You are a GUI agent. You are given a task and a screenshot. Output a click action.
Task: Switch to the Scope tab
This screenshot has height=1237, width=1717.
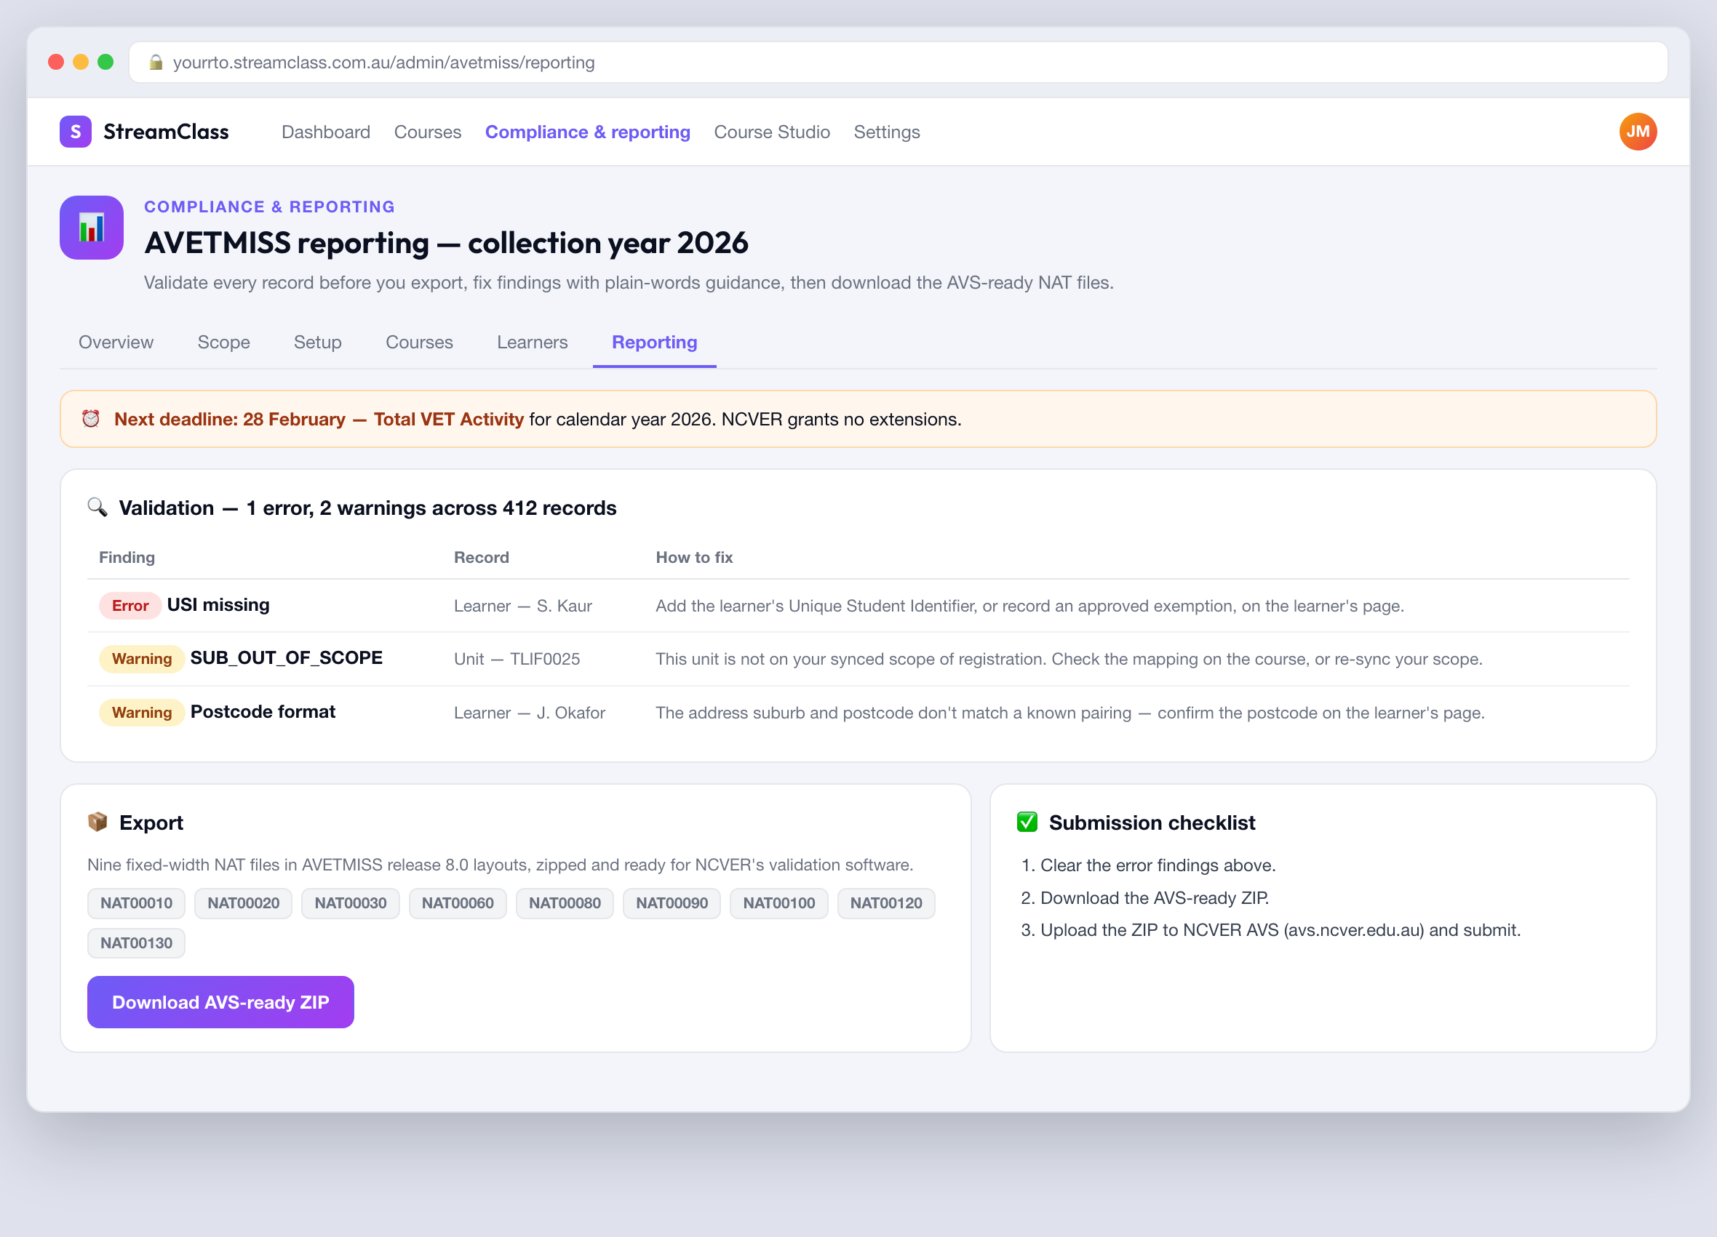pos(223,342)
